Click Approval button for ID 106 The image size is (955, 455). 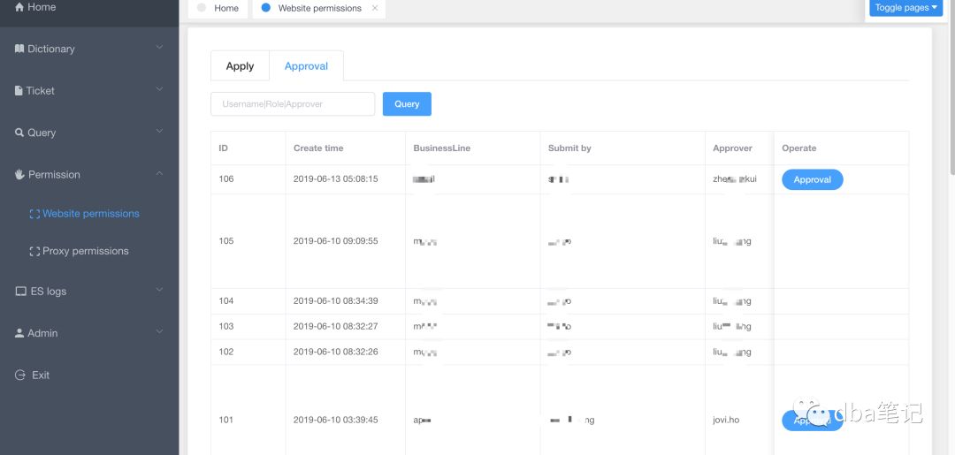pos(812,180)
